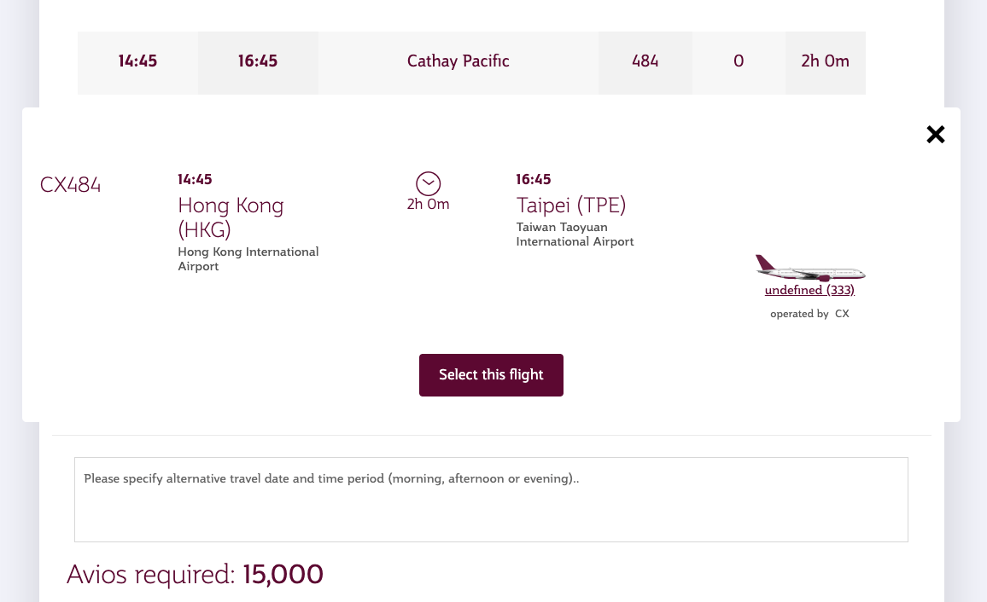This screenshot has width=987, height=602.
Task: Select the CX484 flight code label
Action: pyautogui.click(x=70, y=184)
